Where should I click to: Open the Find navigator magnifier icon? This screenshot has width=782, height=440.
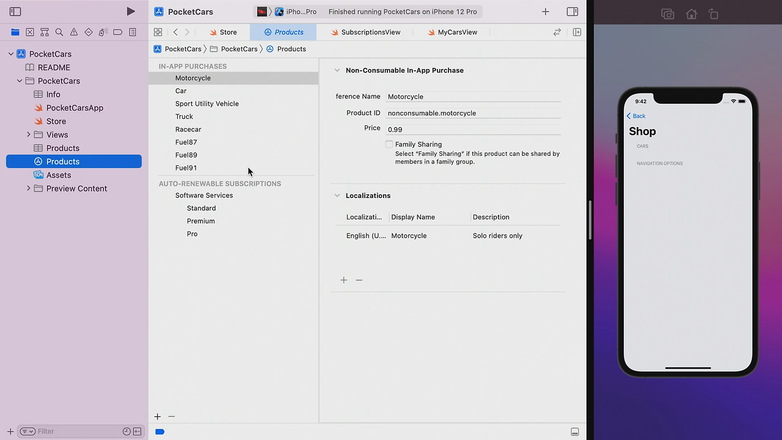59,32
